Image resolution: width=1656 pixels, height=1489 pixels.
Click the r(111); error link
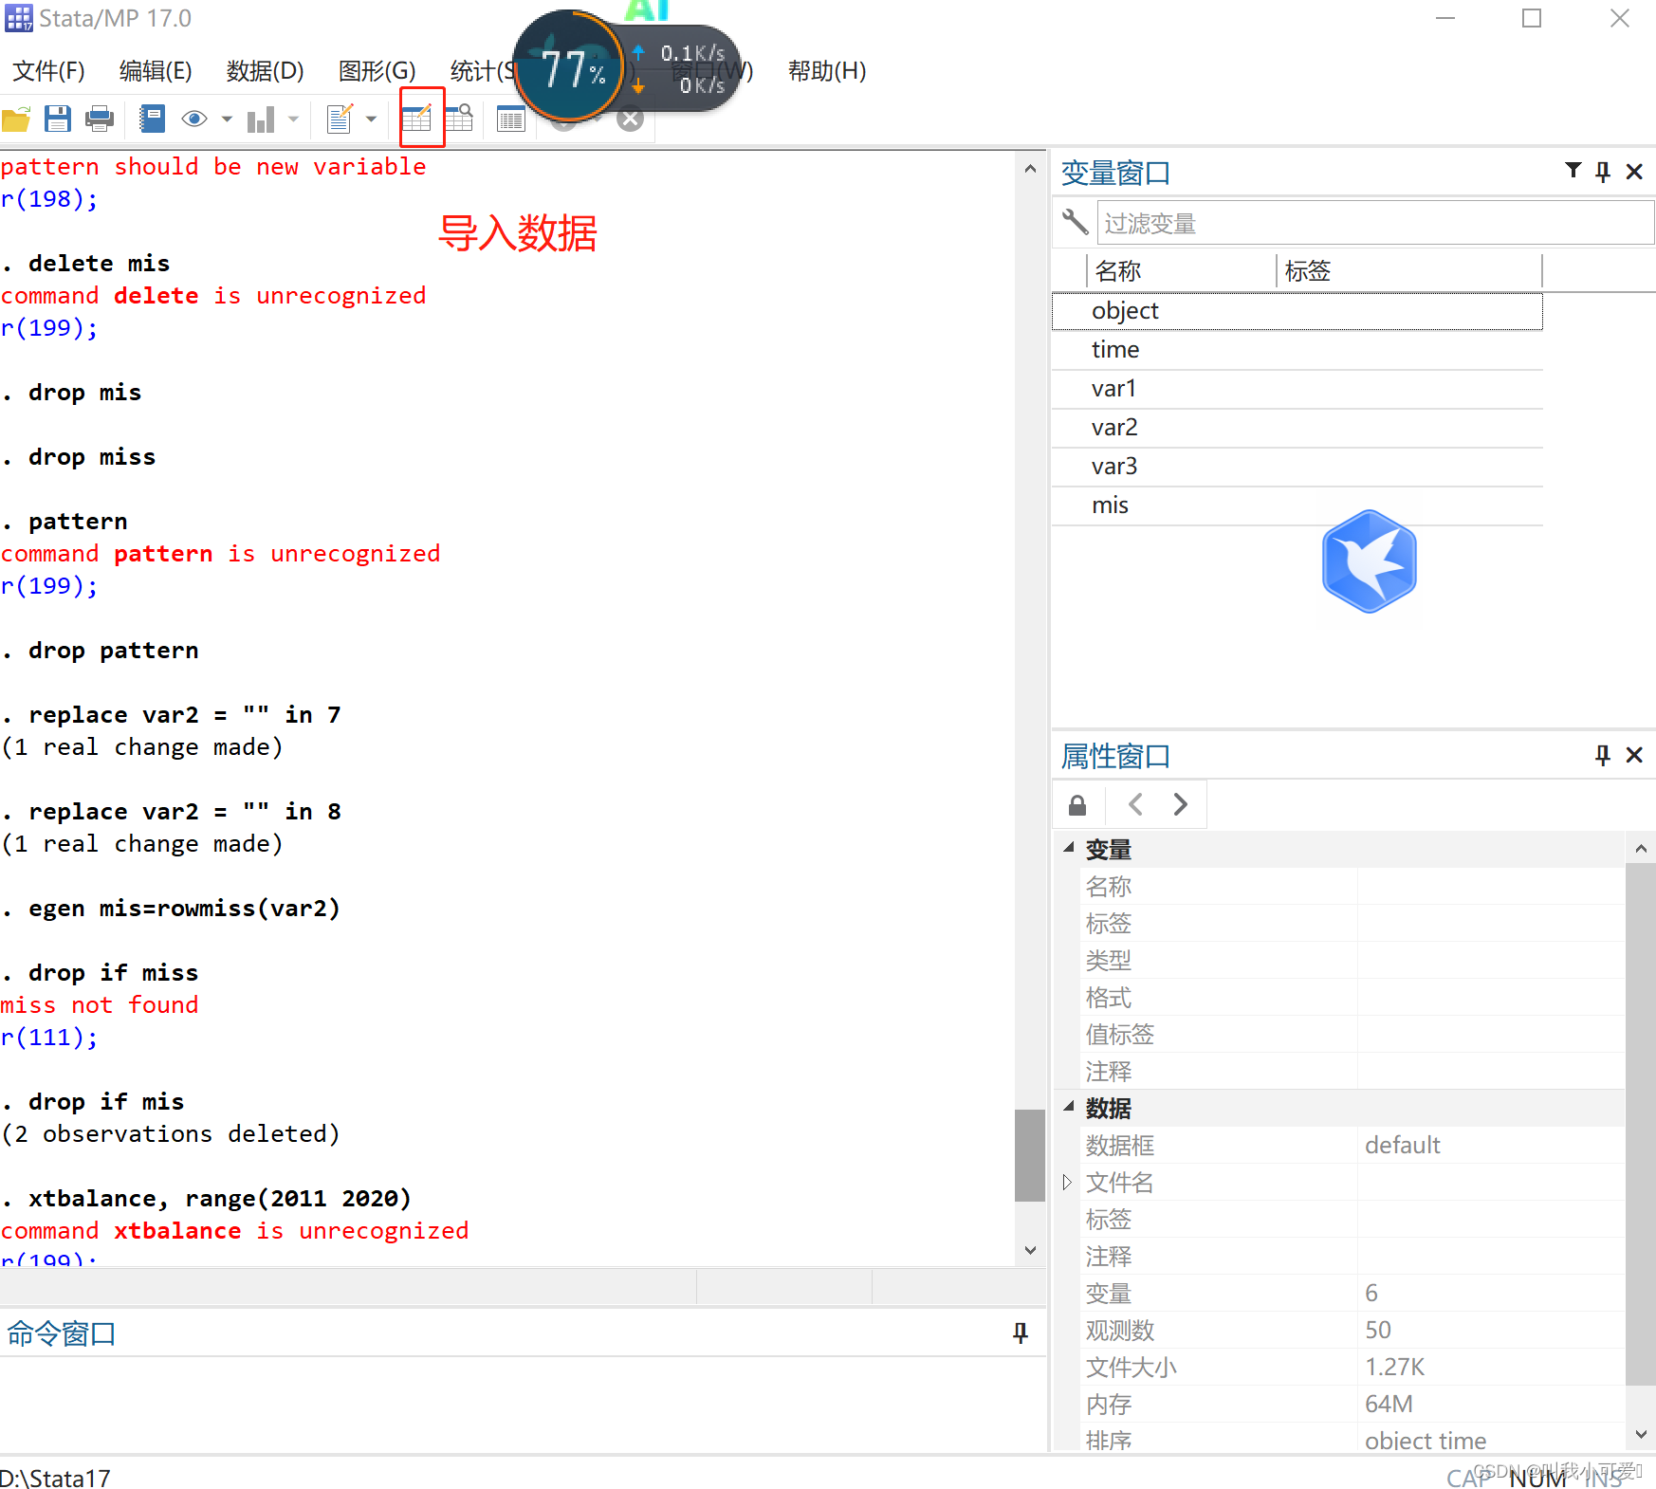(49, 1038)
